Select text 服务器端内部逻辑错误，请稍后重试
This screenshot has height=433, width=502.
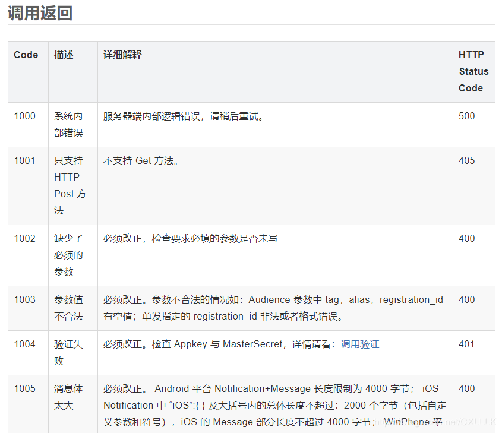point(183,116)
